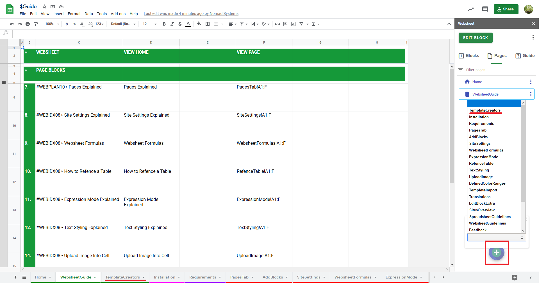Select TemplateCreators in the pages list
Screen dimensions: 539x283
pos(485,110)
